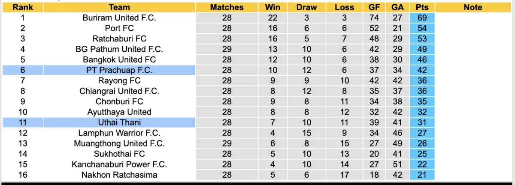515x185 pixels.
Task: Select the Pts column header
Action: point(422,7)
